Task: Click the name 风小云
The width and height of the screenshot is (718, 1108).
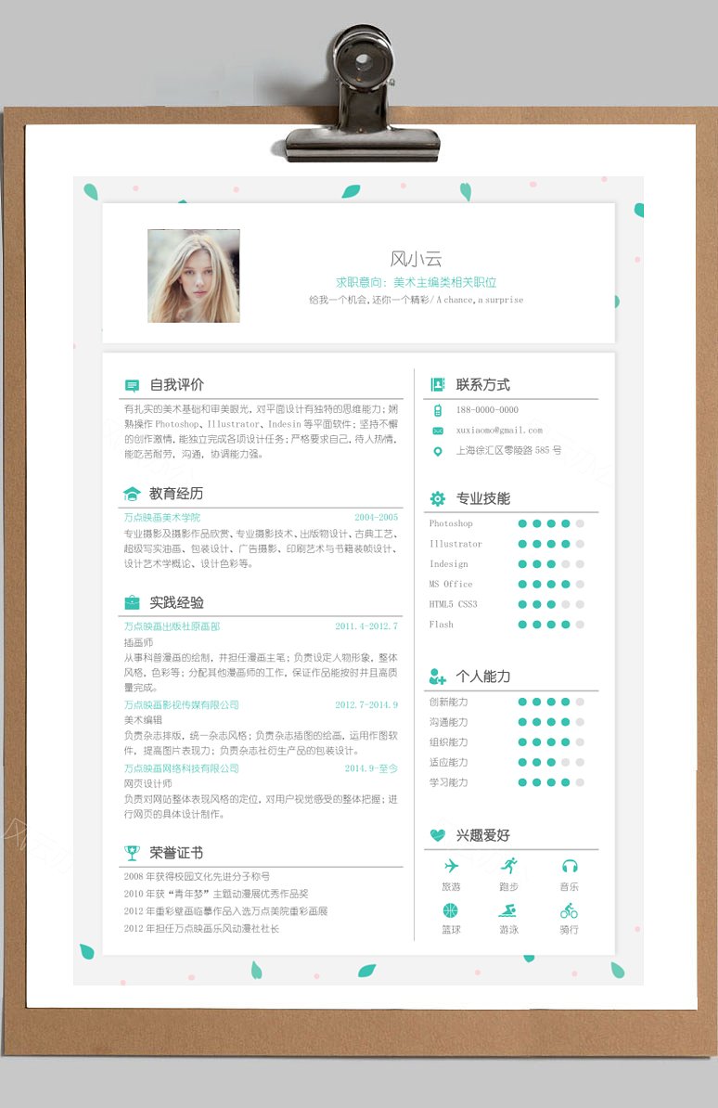Action: coord(417,259)
